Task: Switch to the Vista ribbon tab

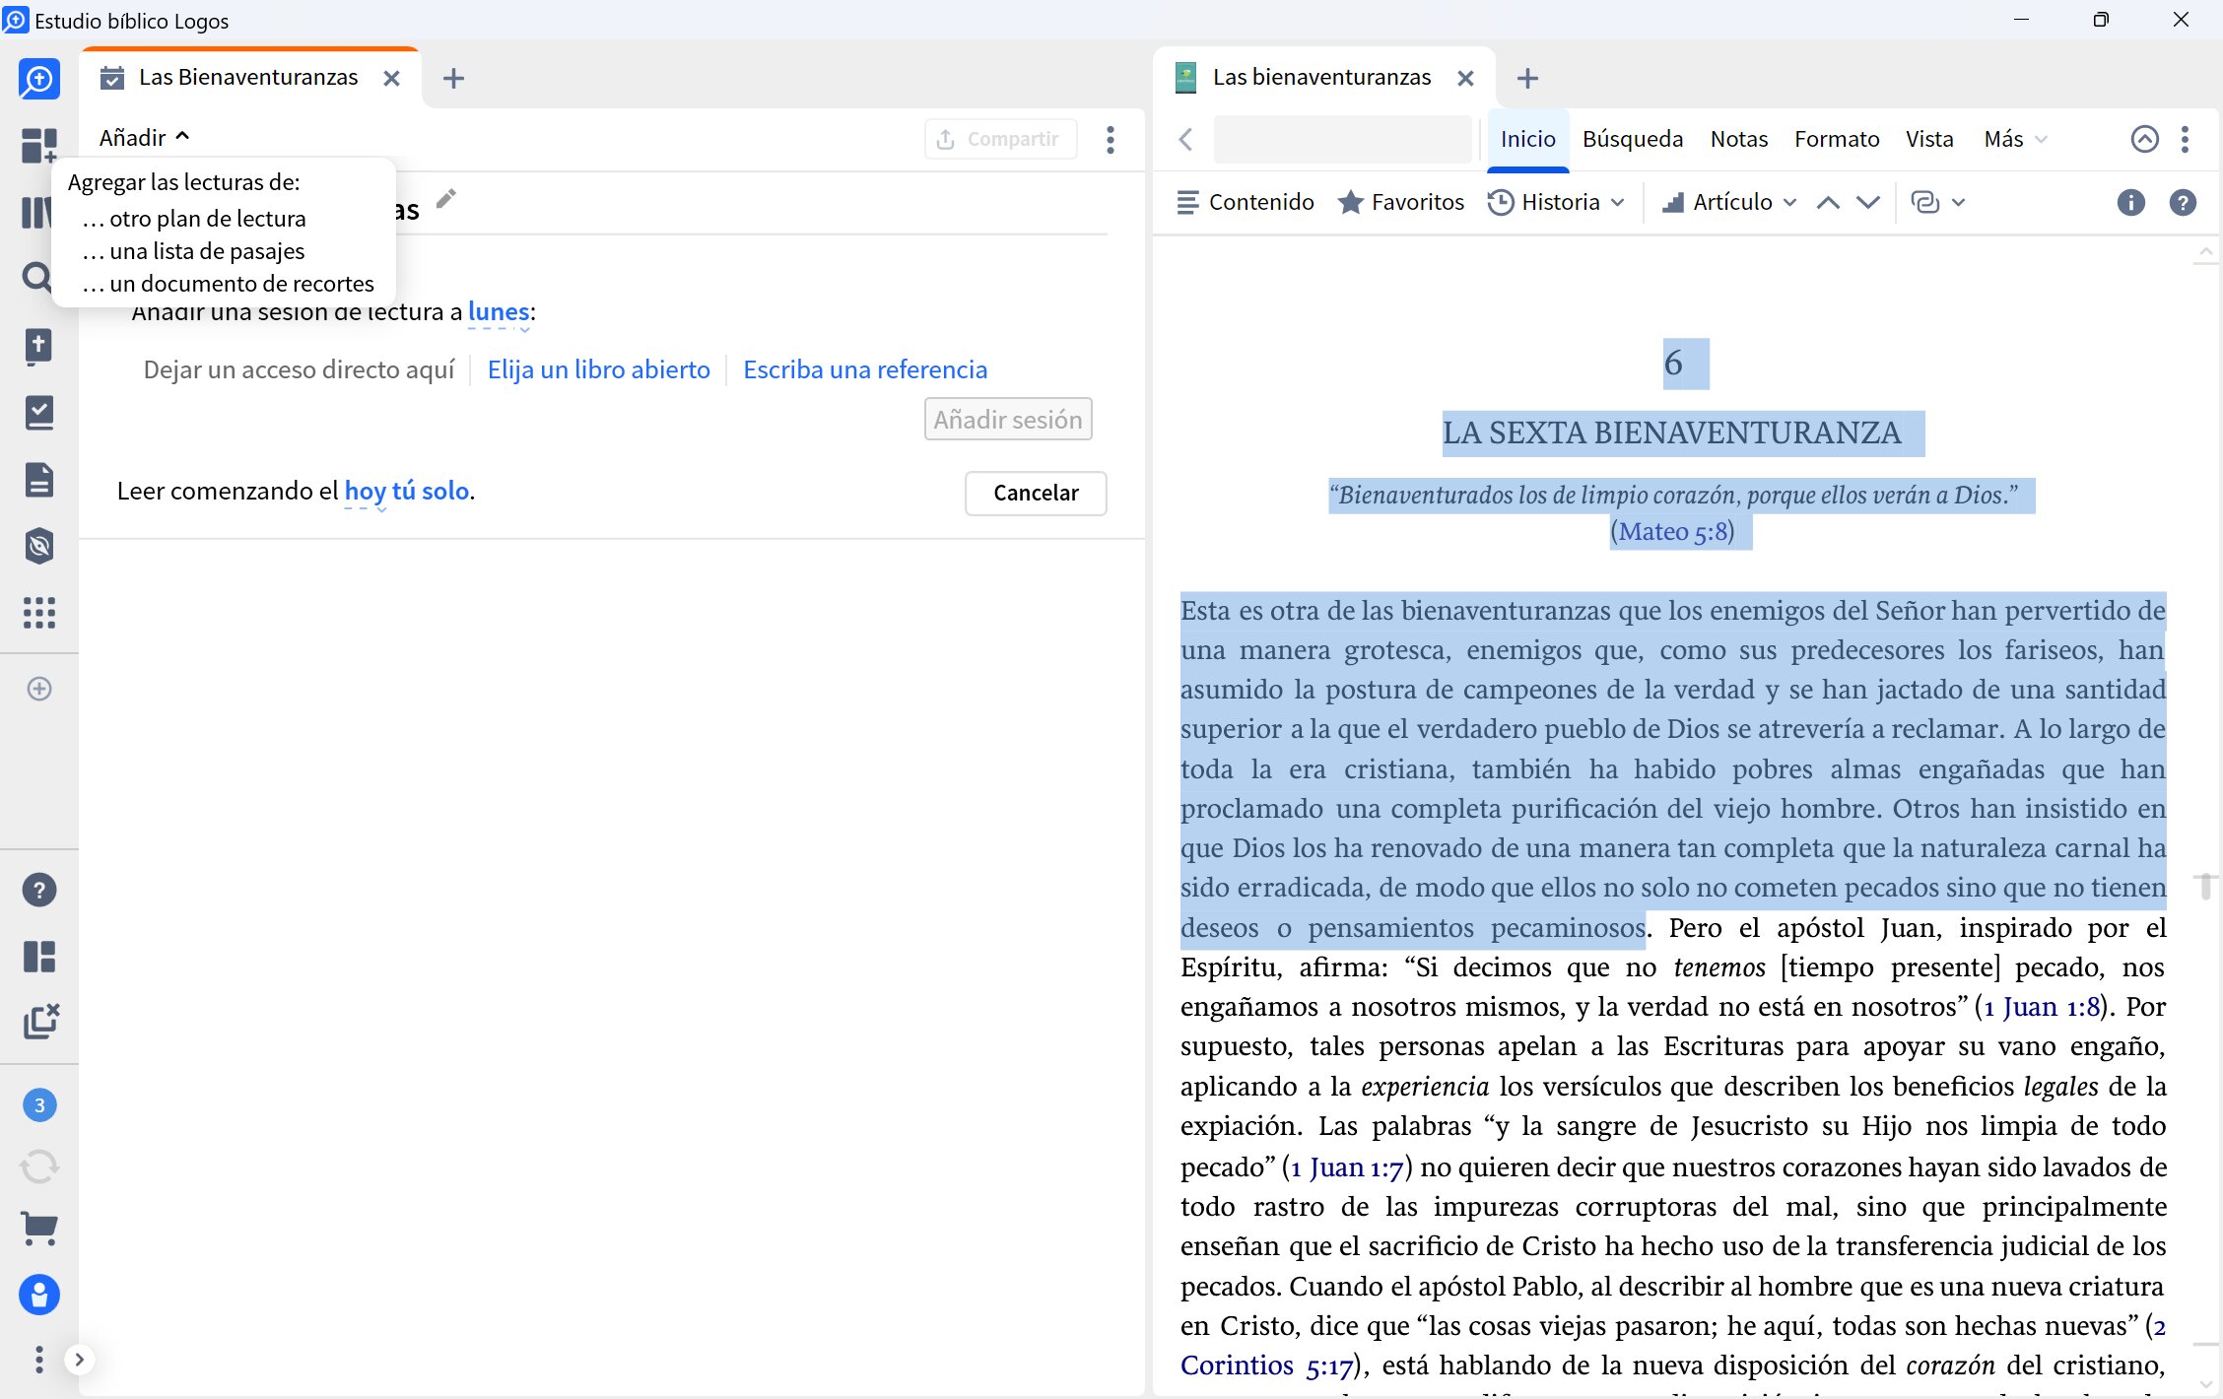Action: (1929, 139)
